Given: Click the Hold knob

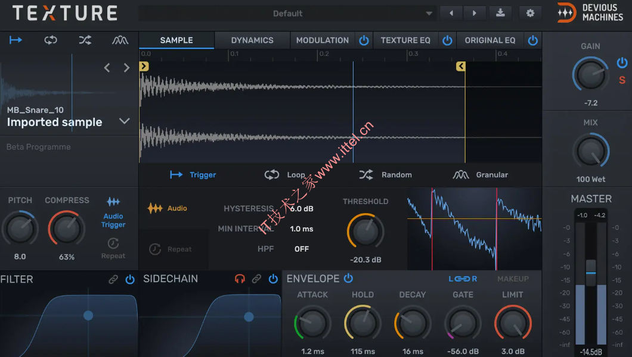Looking at the screenshot, I should pyautogui.click(x=363, y=323).
